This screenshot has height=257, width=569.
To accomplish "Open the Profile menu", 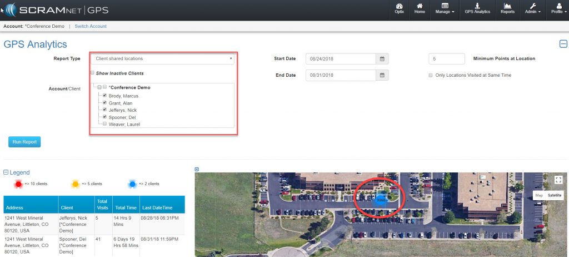I will click(556, 8).
